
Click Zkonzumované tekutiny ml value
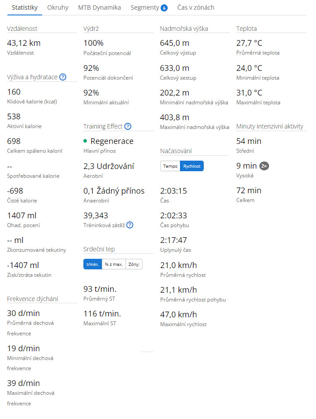tap(15, 240)
